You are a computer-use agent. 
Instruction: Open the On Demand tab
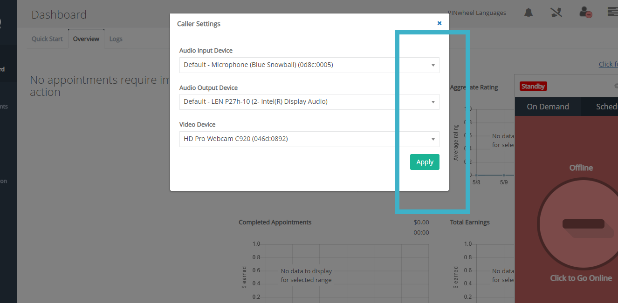coord(548,107)
